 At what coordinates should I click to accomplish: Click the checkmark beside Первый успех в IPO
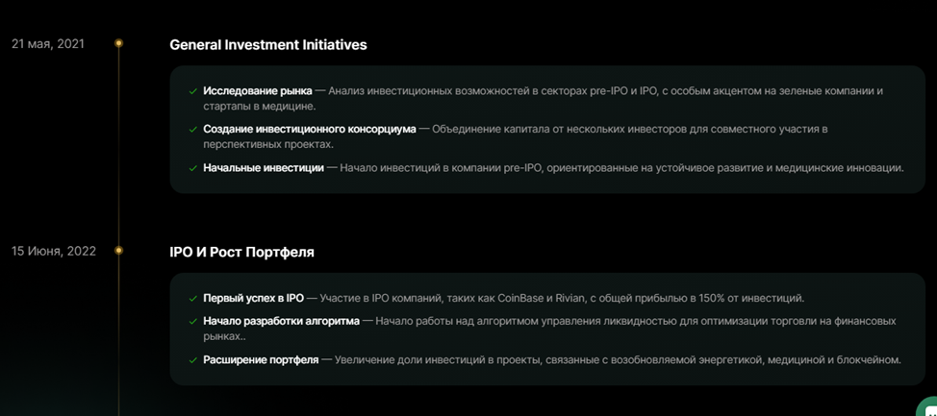point(193,299)
